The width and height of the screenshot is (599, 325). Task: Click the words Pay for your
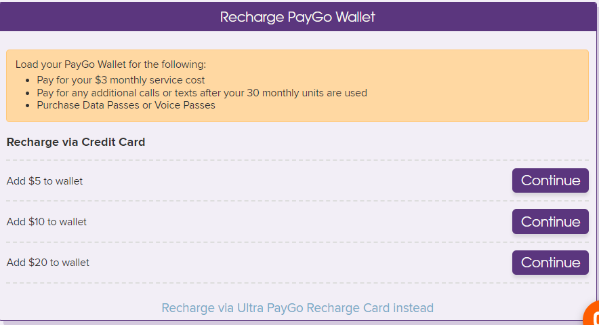pyautogui.click(x=64, y=80)
